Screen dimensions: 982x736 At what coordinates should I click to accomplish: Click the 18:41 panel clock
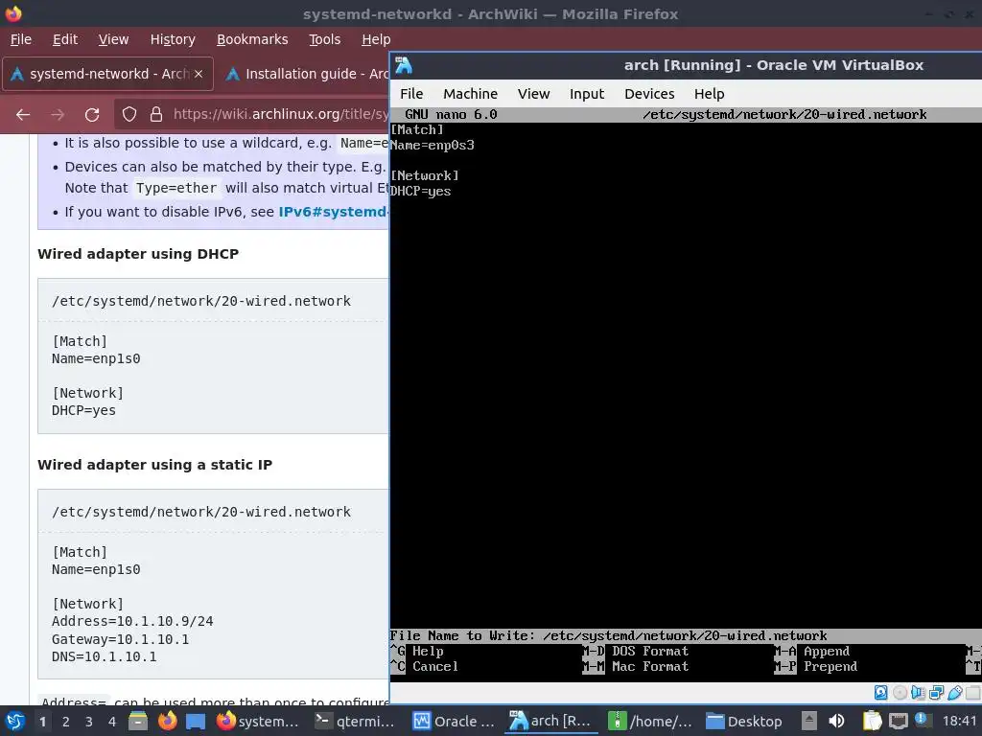pos(959,721)
